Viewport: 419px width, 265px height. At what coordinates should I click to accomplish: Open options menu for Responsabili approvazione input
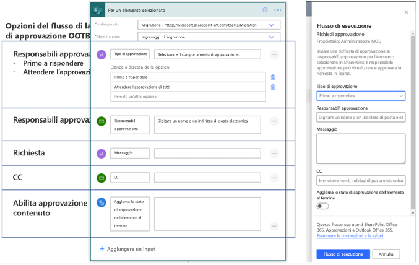[x=275, y=122]
